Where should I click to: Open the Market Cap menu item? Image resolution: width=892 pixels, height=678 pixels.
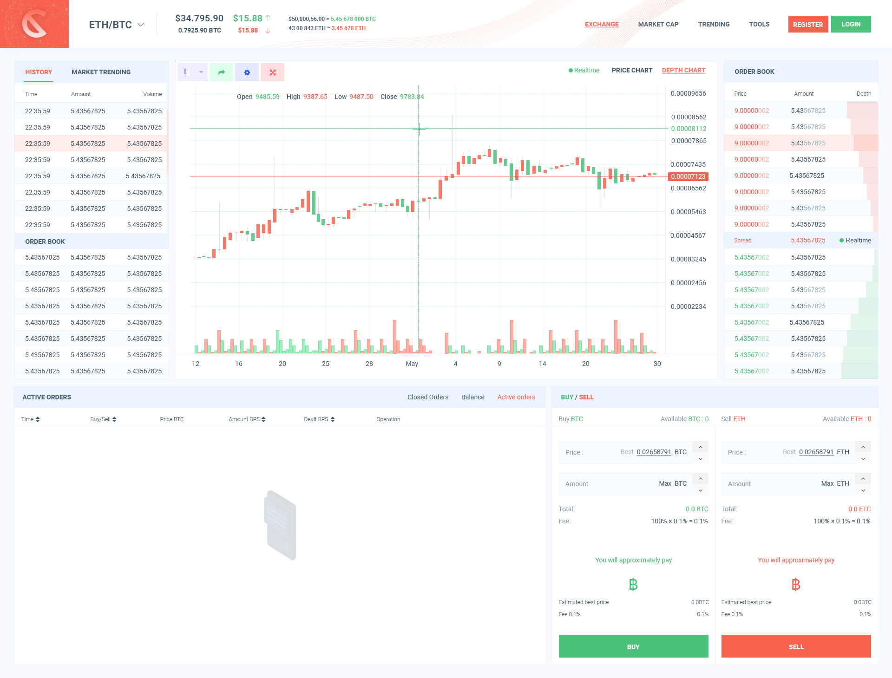pos(658,24)
